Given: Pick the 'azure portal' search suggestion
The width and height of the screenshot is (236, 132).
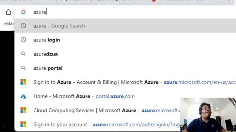Looking at the screenshot, I should pyautogui.click(x=125, y=68).
